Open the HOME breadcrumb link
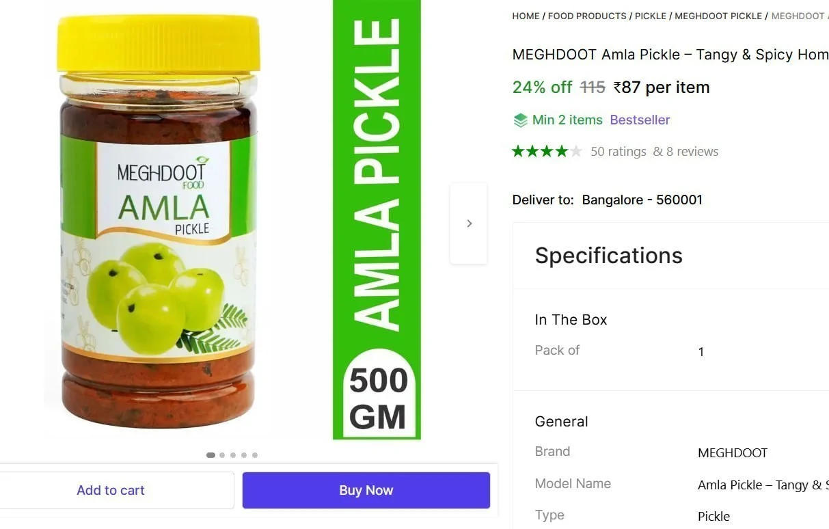This screenshot has width=829, height=529. coord(526,16)
